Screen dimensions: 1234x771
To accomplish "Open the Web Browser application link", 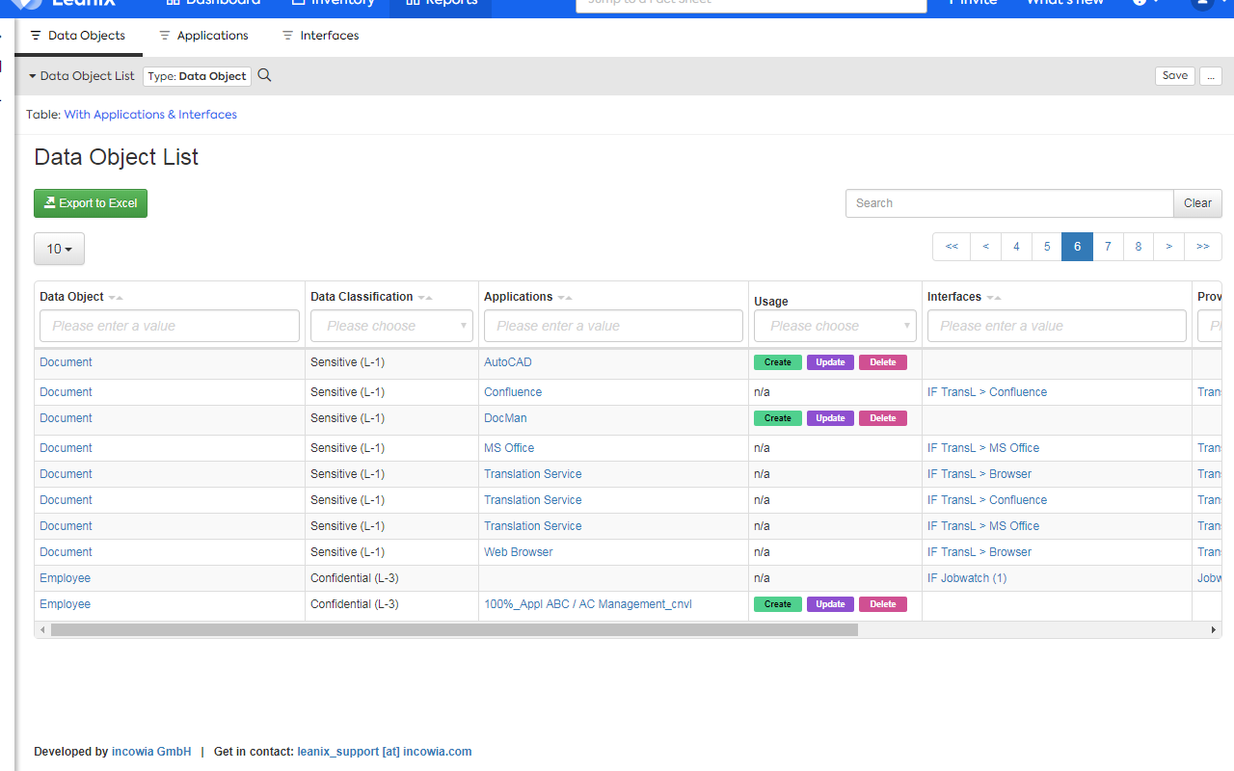I will point(519,552).
